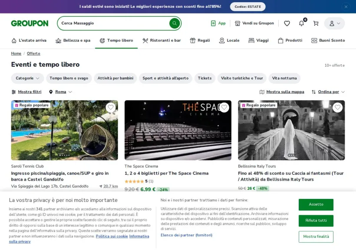Select Regali category
Viewport: 356px width, 250px height.
click(200, 40)
